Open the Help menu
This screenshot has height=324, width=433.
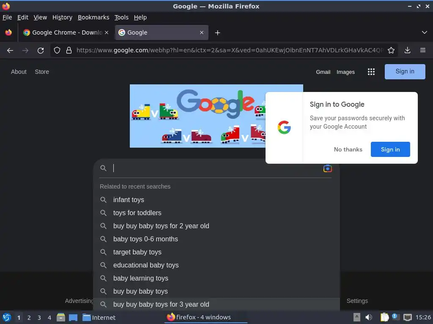coord(140,17)
